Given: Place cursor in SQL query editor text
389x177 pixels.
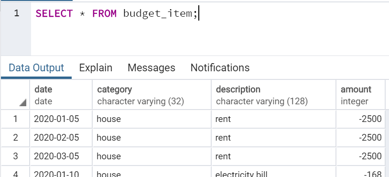Looking at the screenshot, I should coord(116,13).
